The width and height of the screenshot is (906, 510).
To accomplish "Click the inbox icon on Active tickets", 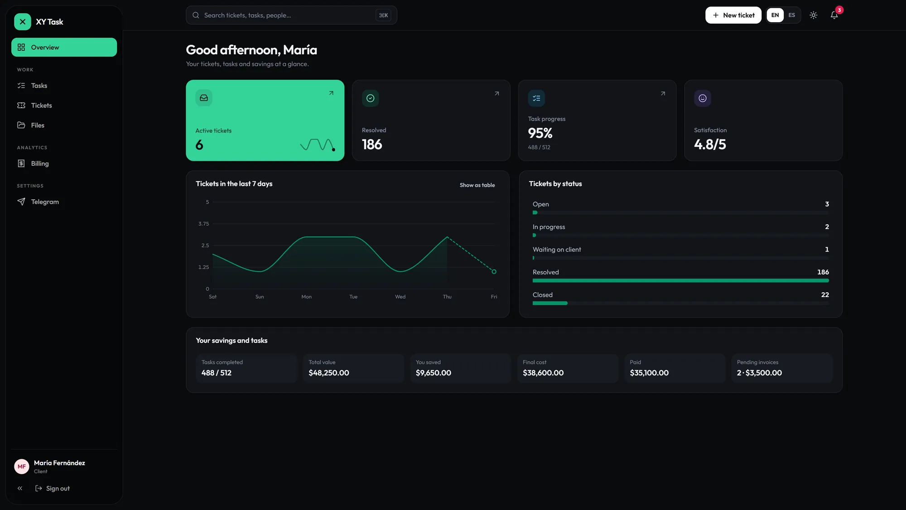I will click(x=204, y=98).
